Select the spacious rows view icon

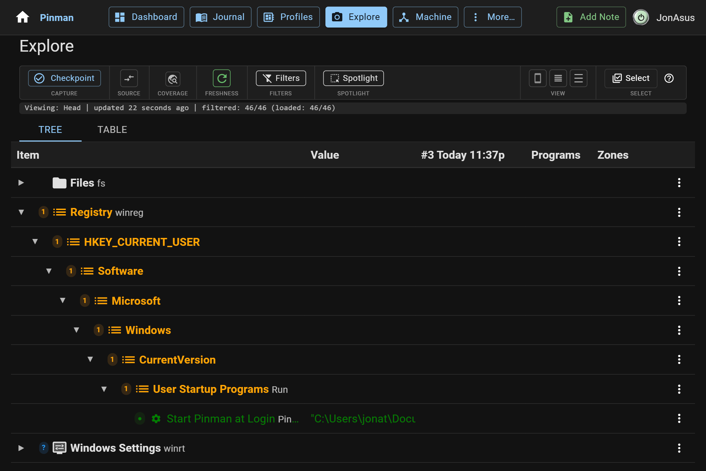coord(578,78)
